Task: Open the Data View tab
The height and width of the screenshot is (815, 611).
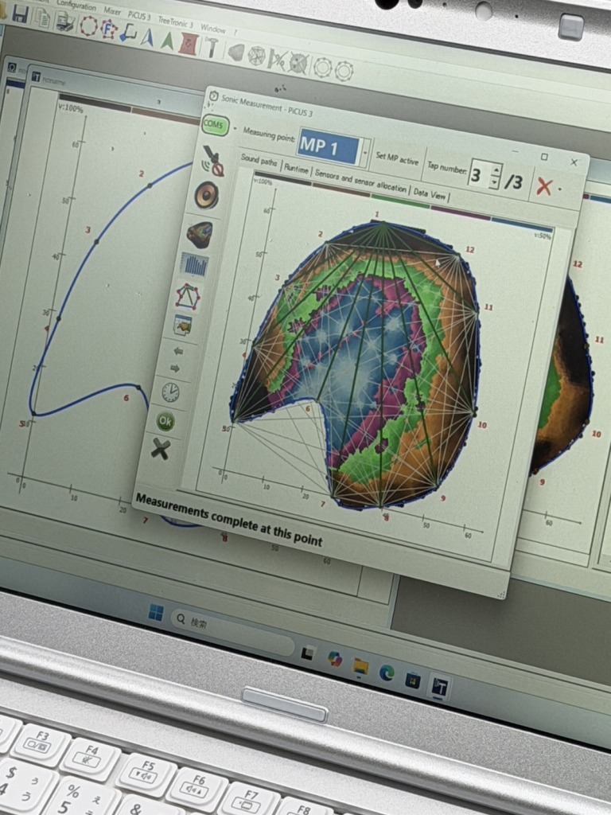Action: pyautogui.click(x=429, y=194)
